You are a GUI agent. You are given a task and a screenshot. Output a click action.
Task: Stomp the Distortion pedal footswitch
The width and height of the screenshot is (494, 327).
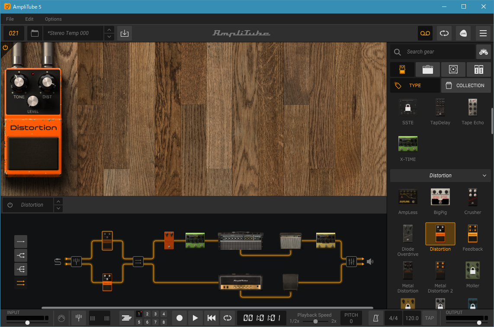click(33, 154)
